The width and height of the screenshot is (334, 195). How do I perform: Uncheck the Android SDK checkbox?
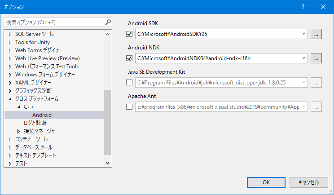tap(129, 34)
